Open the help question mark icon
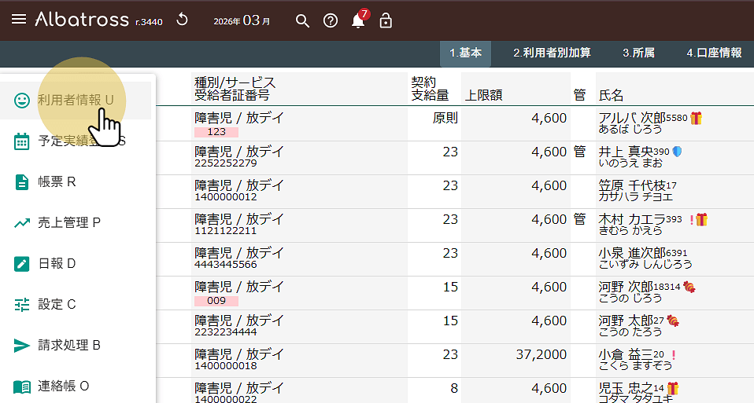754x403 pixels. [331, 20]
